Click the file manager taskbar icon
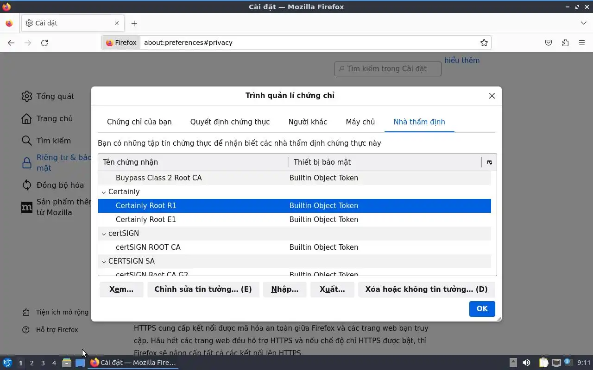593x370 pixels. tap(67, 363)
